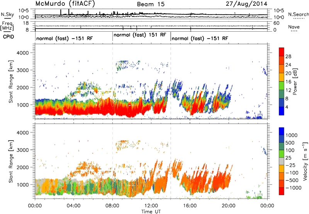
Task: Click the "Slant Range [km]" label of the power panel
Action: click(x=11, y=82)
